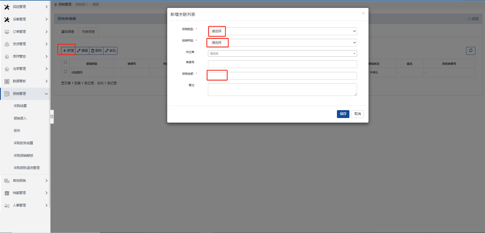Open the 报销种类 dropdown
The height and width of the screenshot is (233, 485).
click(282, 43)
